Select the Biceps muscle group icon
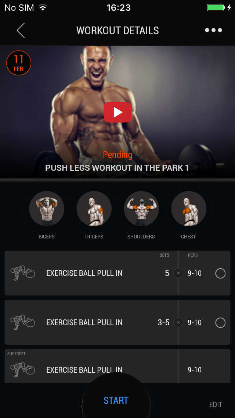This screenshot has height=418, width=235. pyautogui.click(x=47, y=209)
